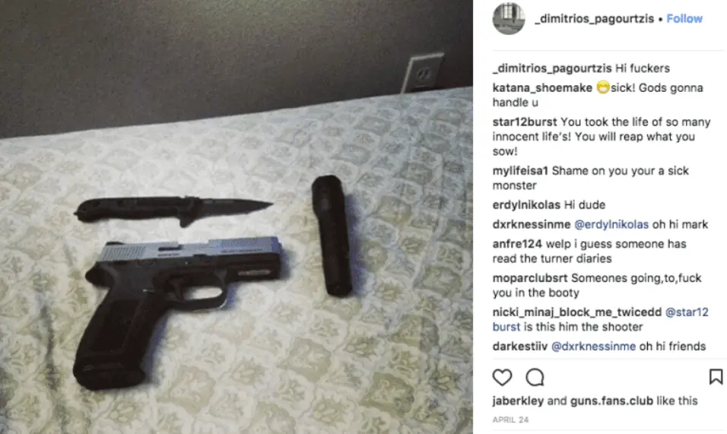The width and height of the screenshot is (727, 434).
Task: Open guns.fans.club in likes line
Action: (611, 401)
